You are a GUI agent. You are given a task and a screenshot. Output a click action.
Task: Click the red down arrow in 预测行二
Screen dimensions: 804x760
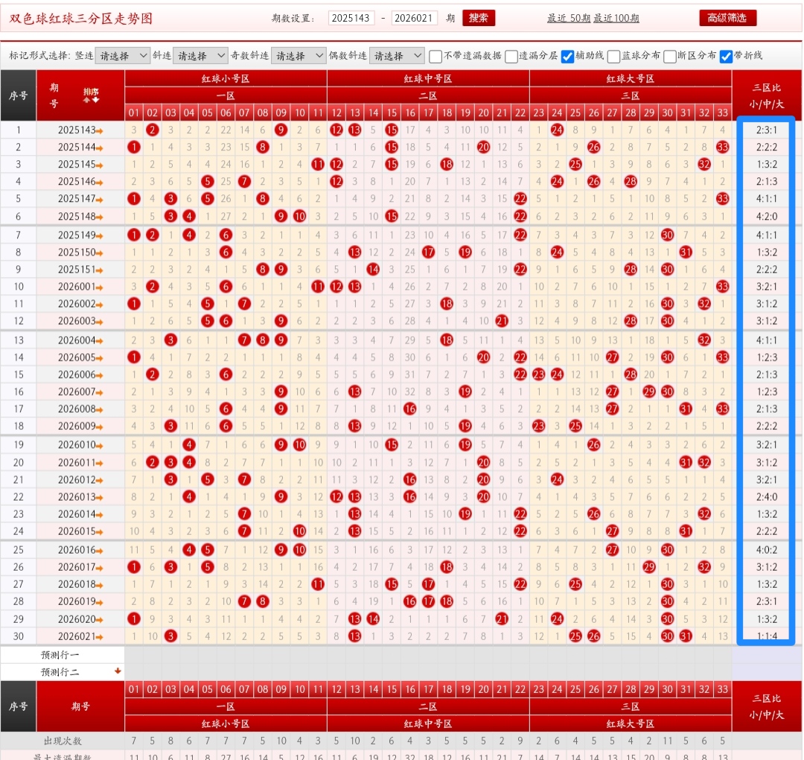(118, 671)
